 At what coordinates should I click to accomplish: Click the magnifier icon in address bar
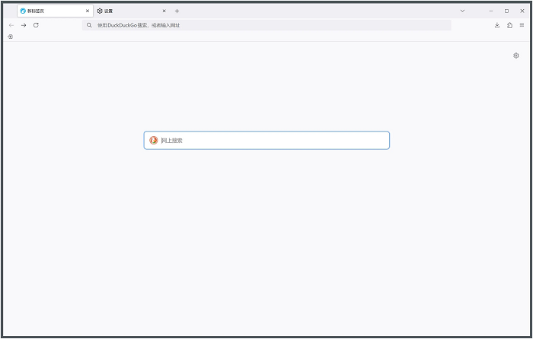click(89, 25)
